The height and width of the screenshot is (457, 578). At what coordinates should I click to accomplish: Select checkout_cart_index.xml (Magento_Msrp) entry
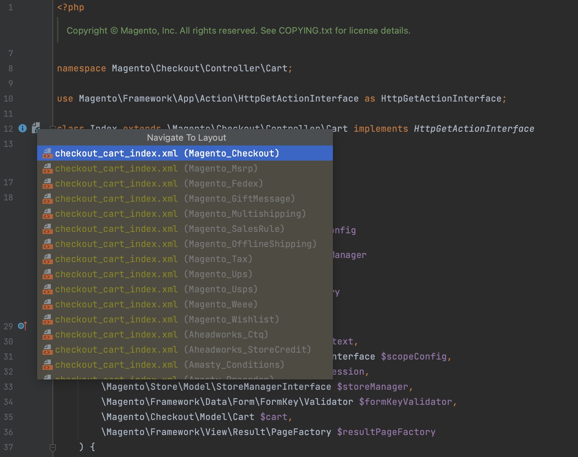(185, 168)
